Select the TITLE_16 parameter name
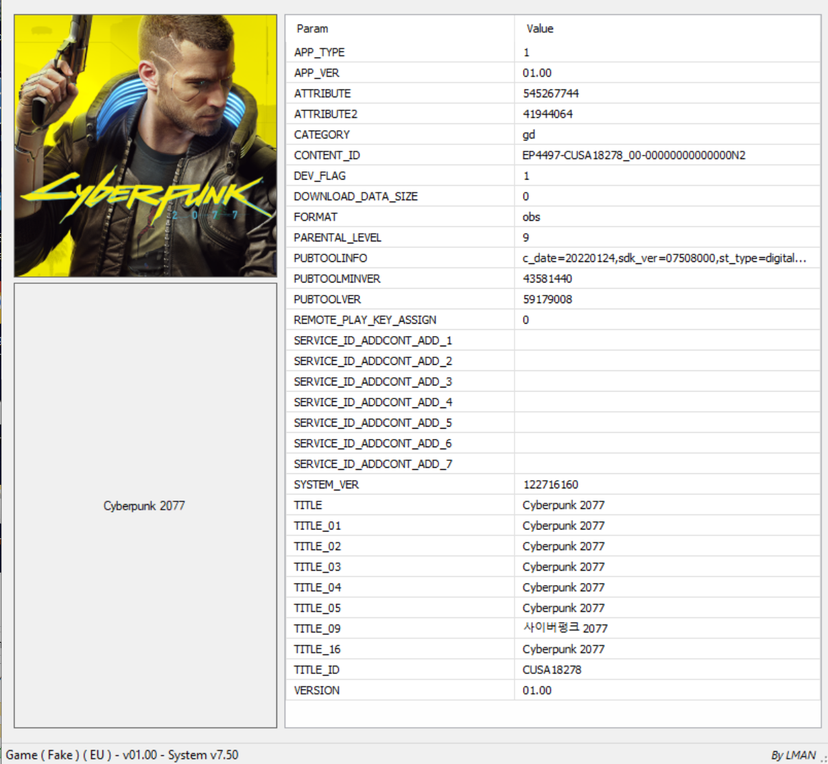 [x=317, y=649]
